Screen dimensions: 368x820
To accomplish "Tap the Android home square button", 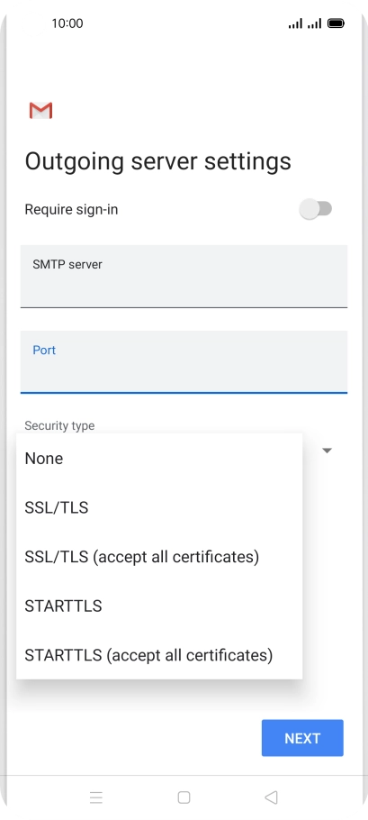I will point(184,797).
